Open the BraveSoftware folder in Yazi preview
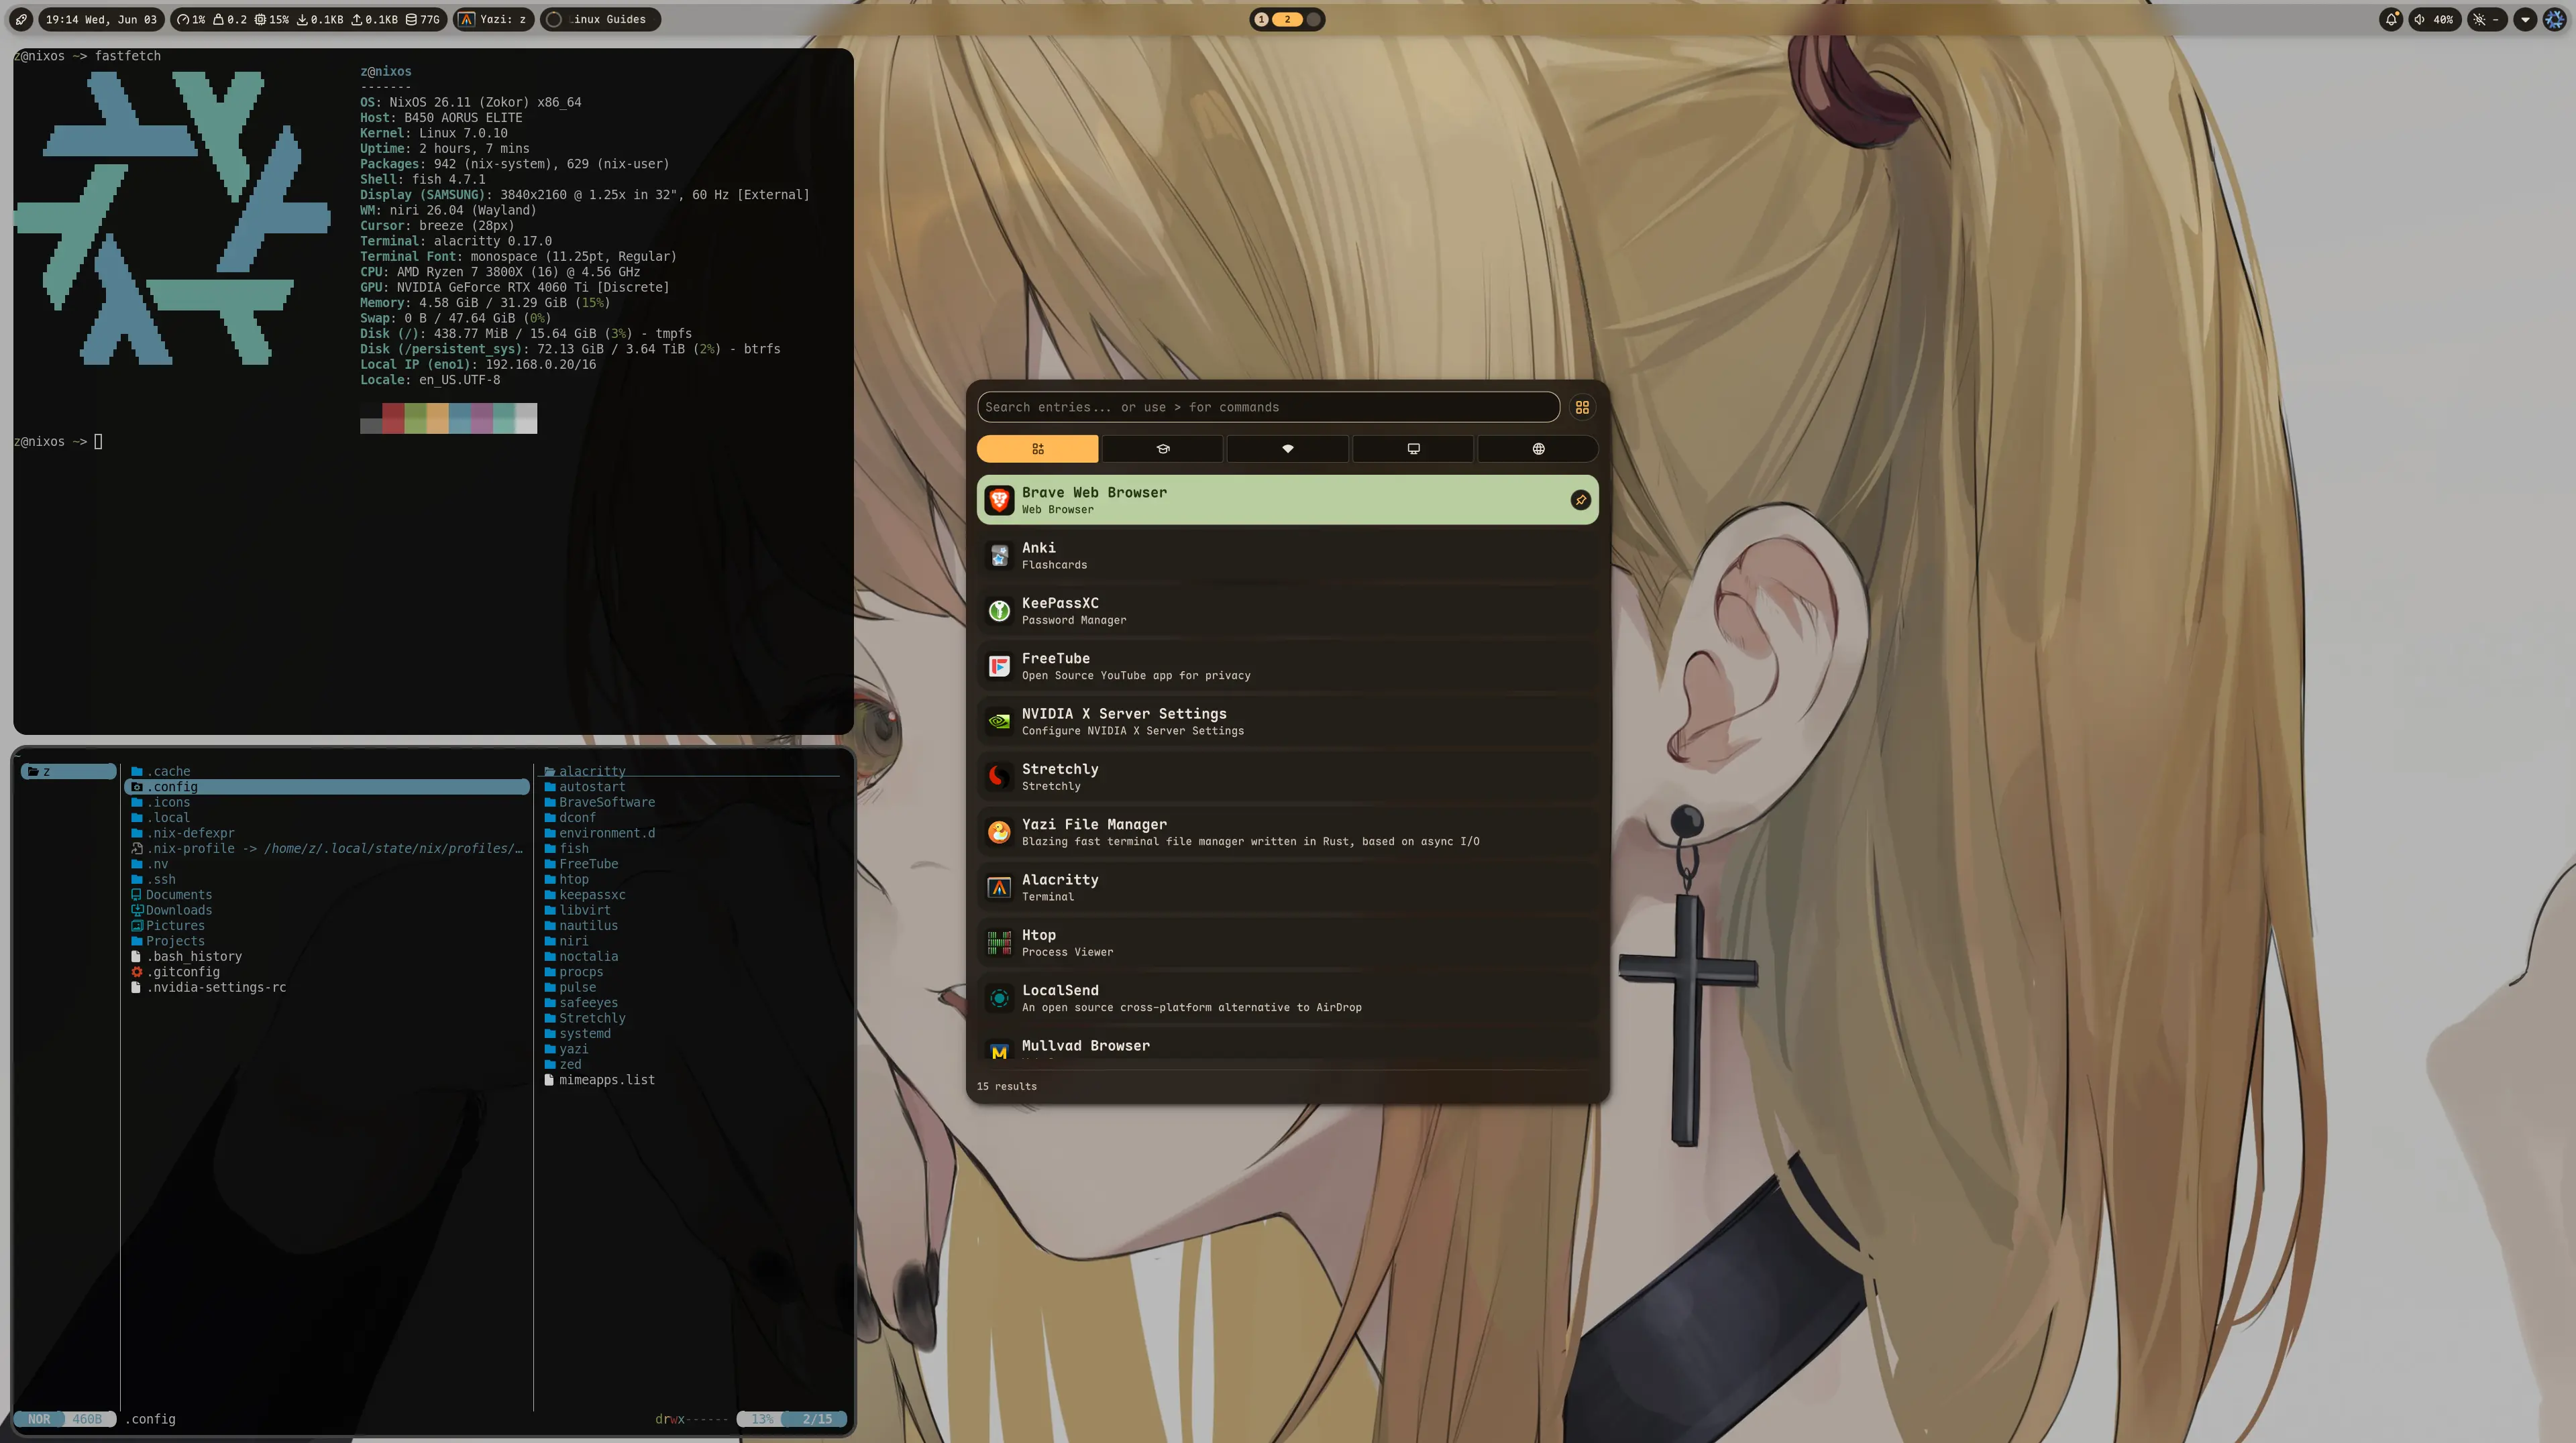 [599, 803]
